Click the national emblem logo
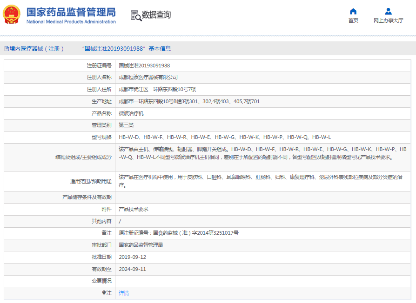 12,14
